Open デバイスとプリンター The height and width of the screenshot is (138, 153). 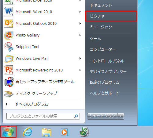[108, 71]
